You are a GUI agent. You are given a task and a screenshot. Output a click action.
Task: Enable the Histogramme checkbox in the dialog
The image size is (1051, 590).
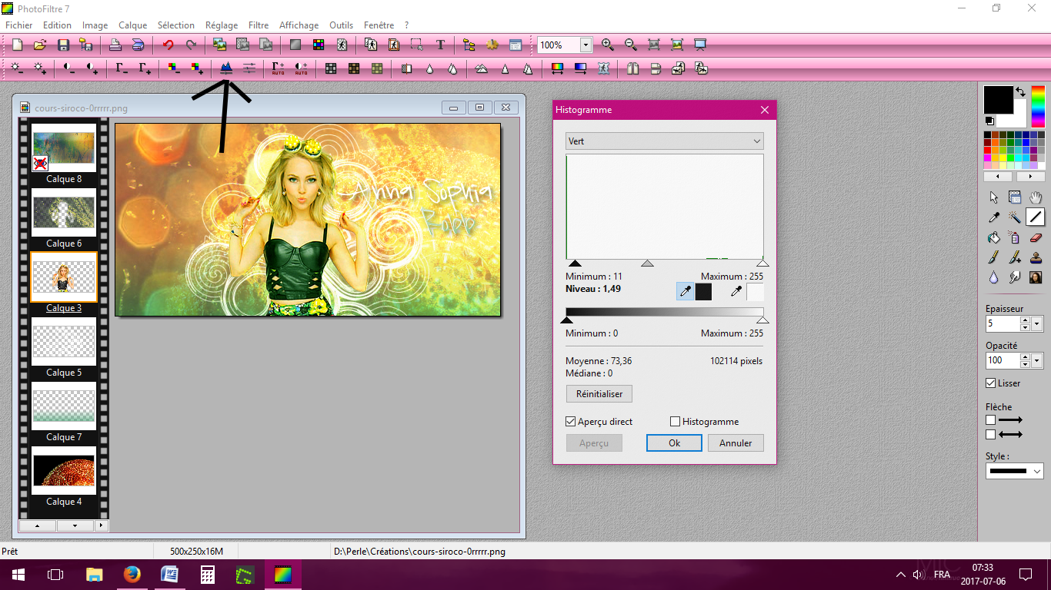pyautogui.click(x=676, y=422)
